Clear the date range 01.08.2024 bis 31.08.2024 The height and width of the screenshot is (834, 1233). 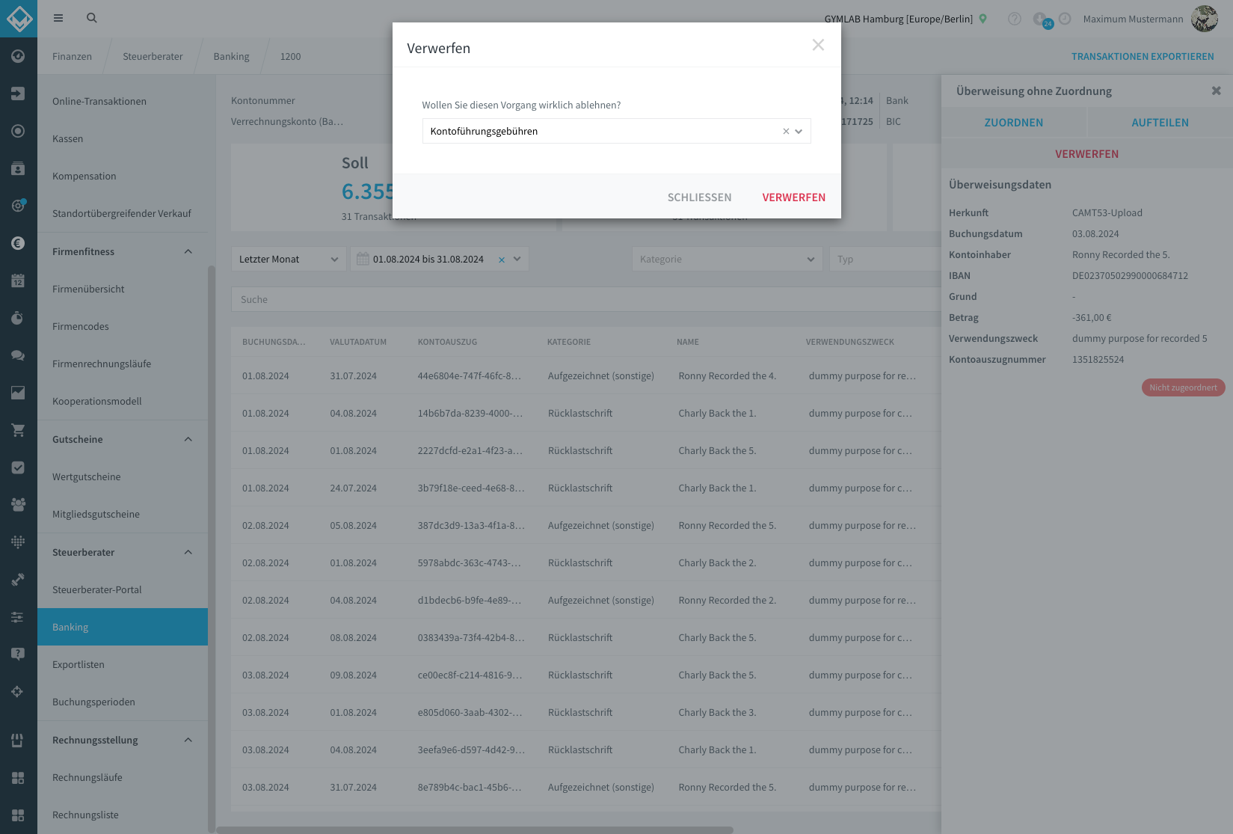click(502, 260)
